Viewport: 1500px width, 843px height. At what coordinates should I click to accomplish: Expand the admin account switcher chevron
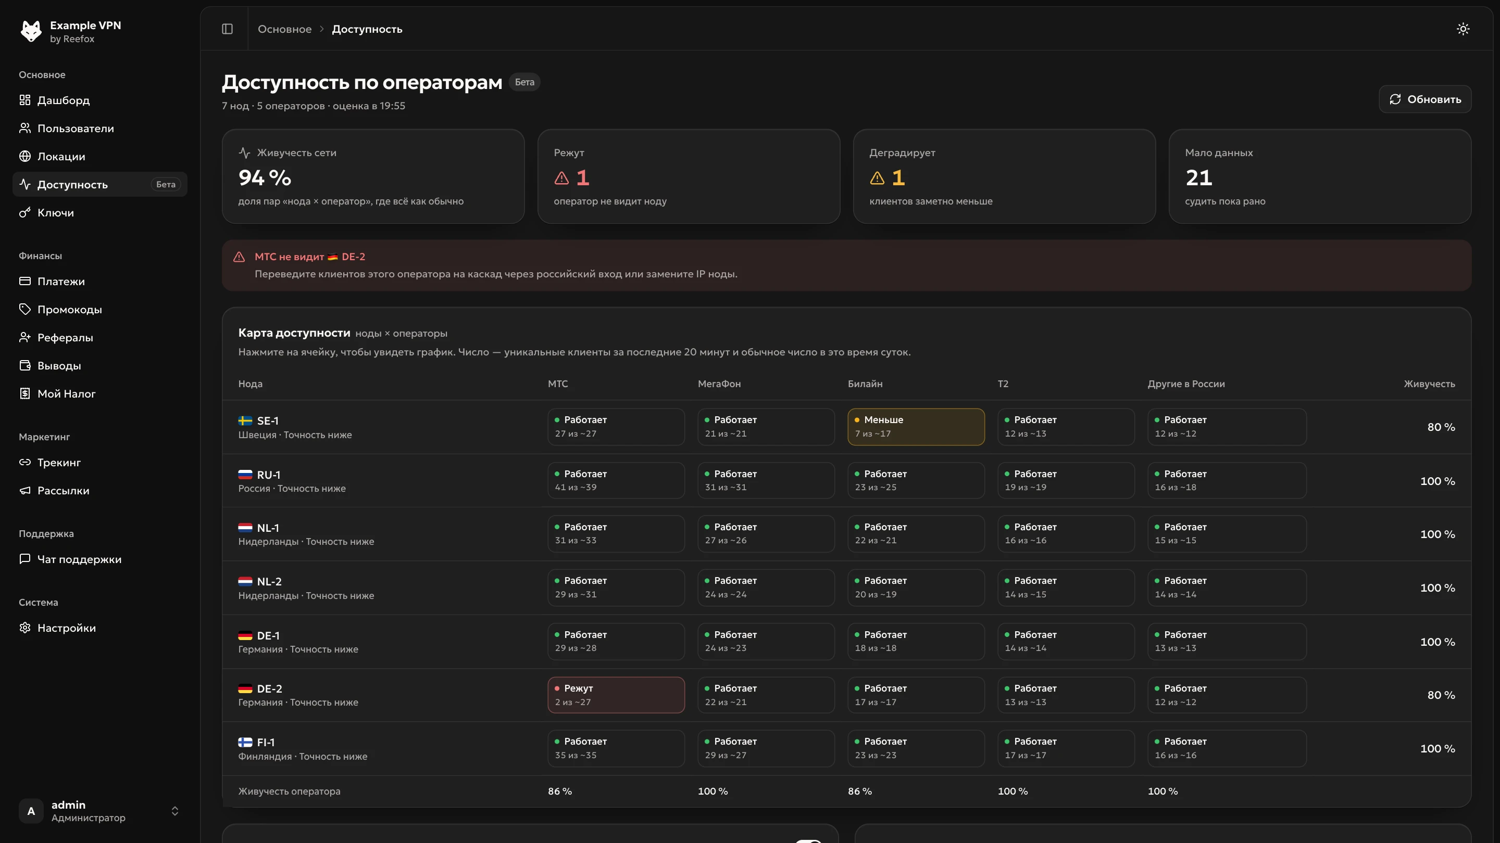(x=174, y=811)
